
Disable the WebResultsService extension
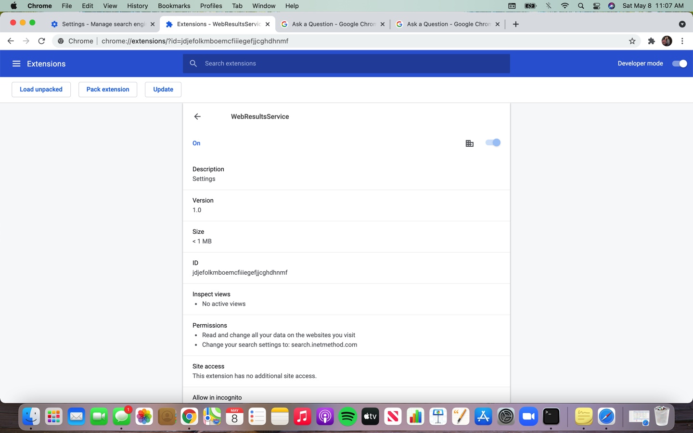click(x=493, y=142)
